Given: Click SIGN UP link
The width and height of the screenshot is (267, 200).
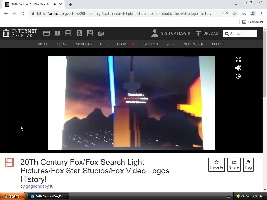Looking at the screenshot, I should tap(168, 33).
